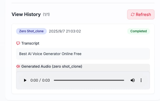Click the Transcript section label
The image size is (160, 101).
click(30, 43)
